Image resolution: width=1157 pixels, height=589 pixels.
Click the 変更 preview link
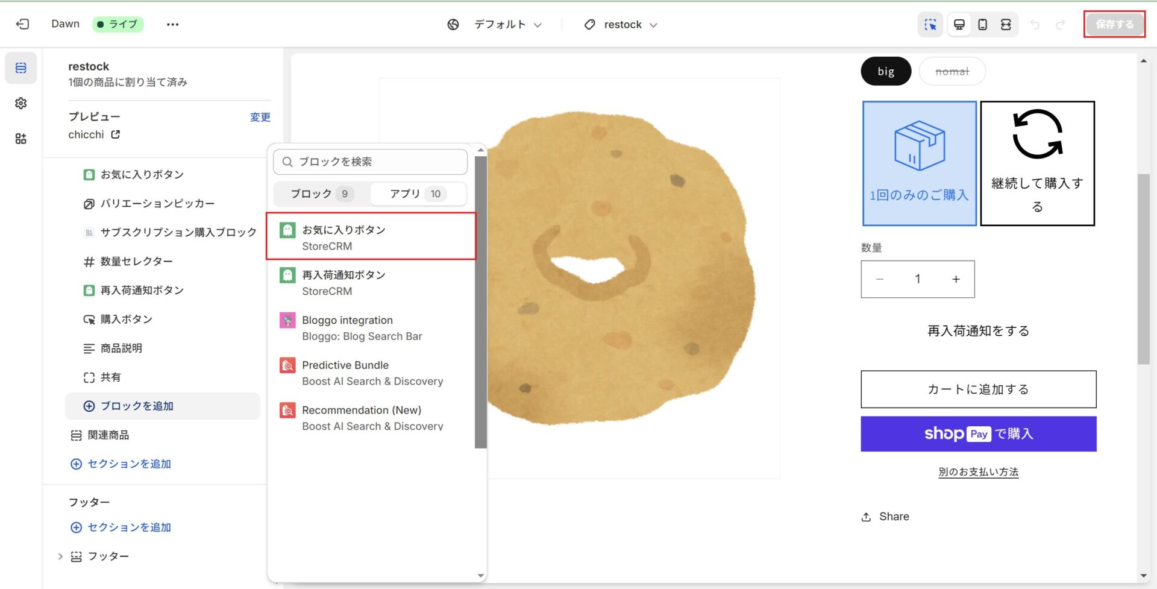[260, 117]
